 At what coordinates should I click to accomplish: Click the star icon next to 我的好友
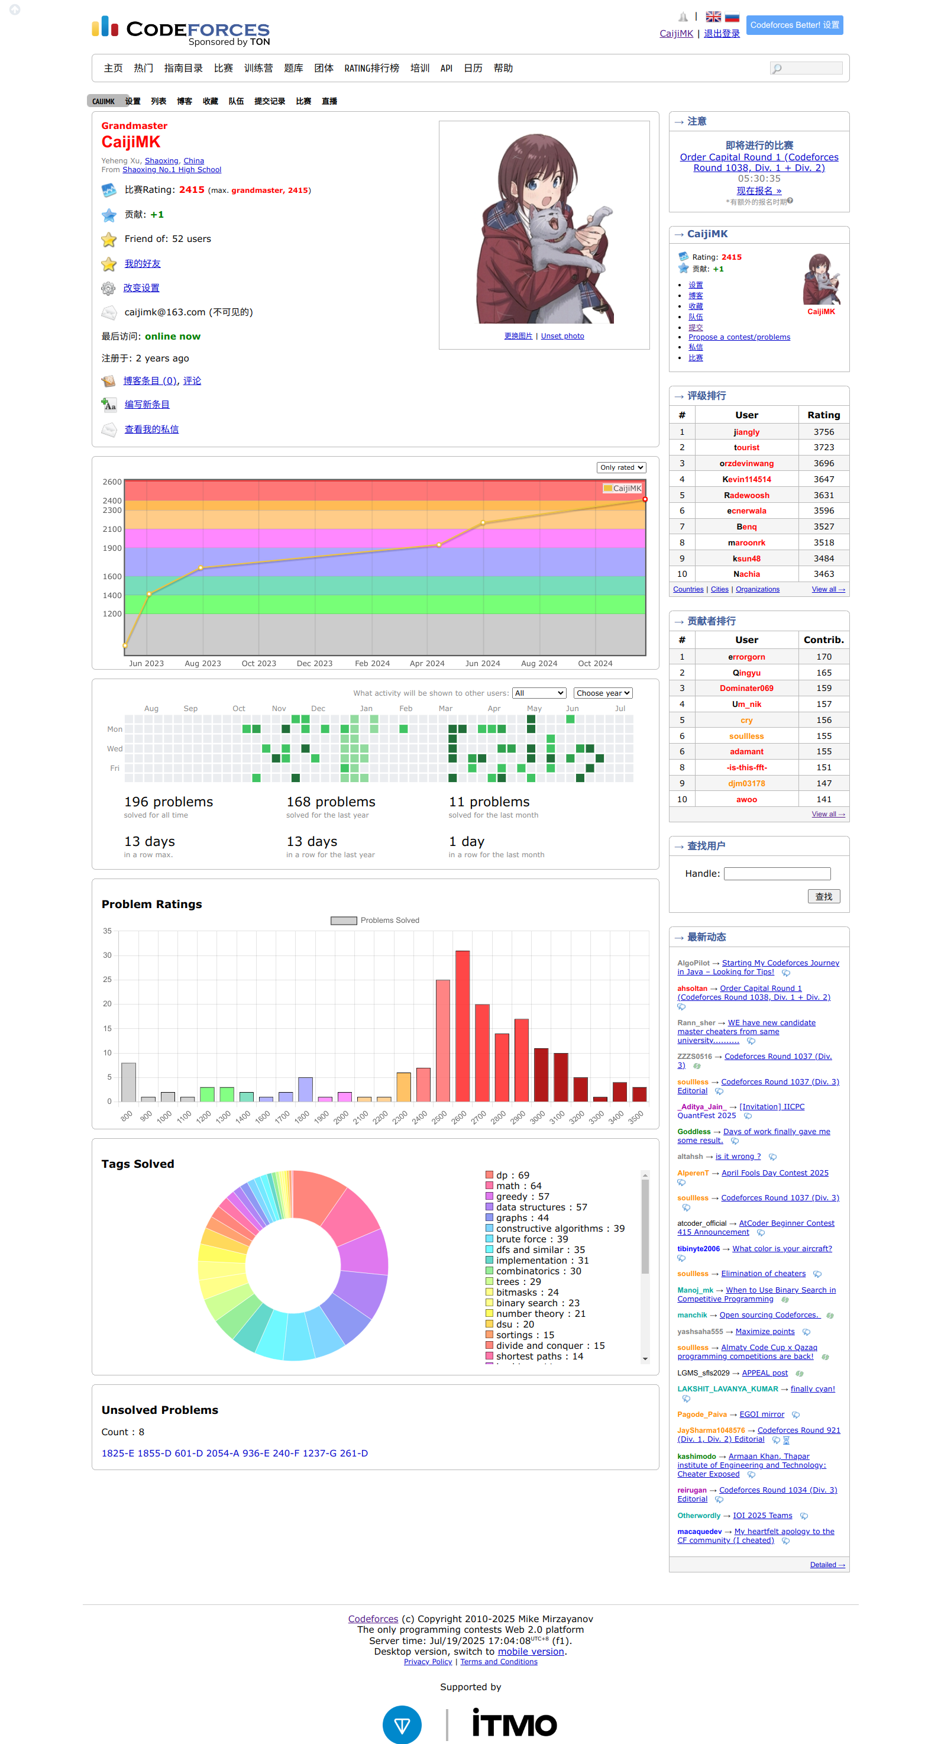click(108, 264)
